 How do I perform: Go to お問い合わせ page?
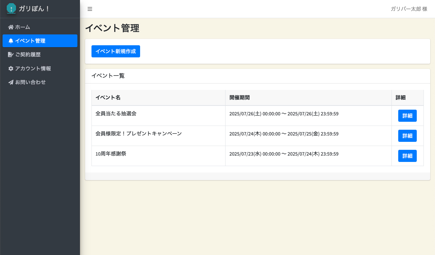coord(30,82)
